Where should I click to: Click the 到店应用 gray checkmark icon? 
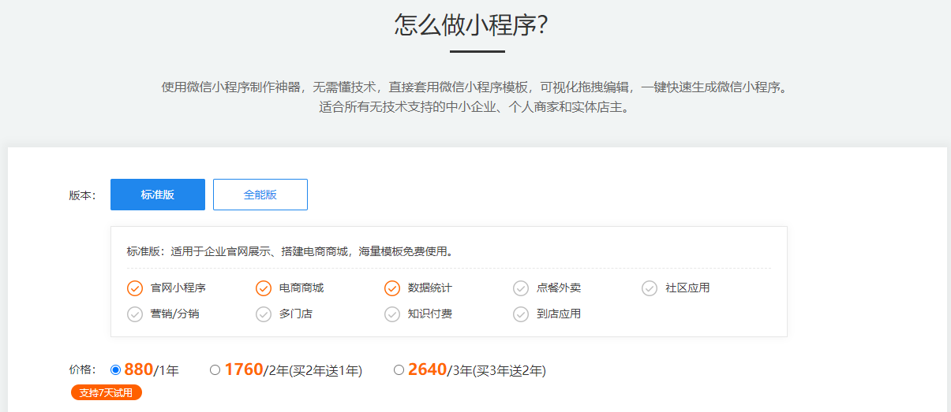click(521, 314)
